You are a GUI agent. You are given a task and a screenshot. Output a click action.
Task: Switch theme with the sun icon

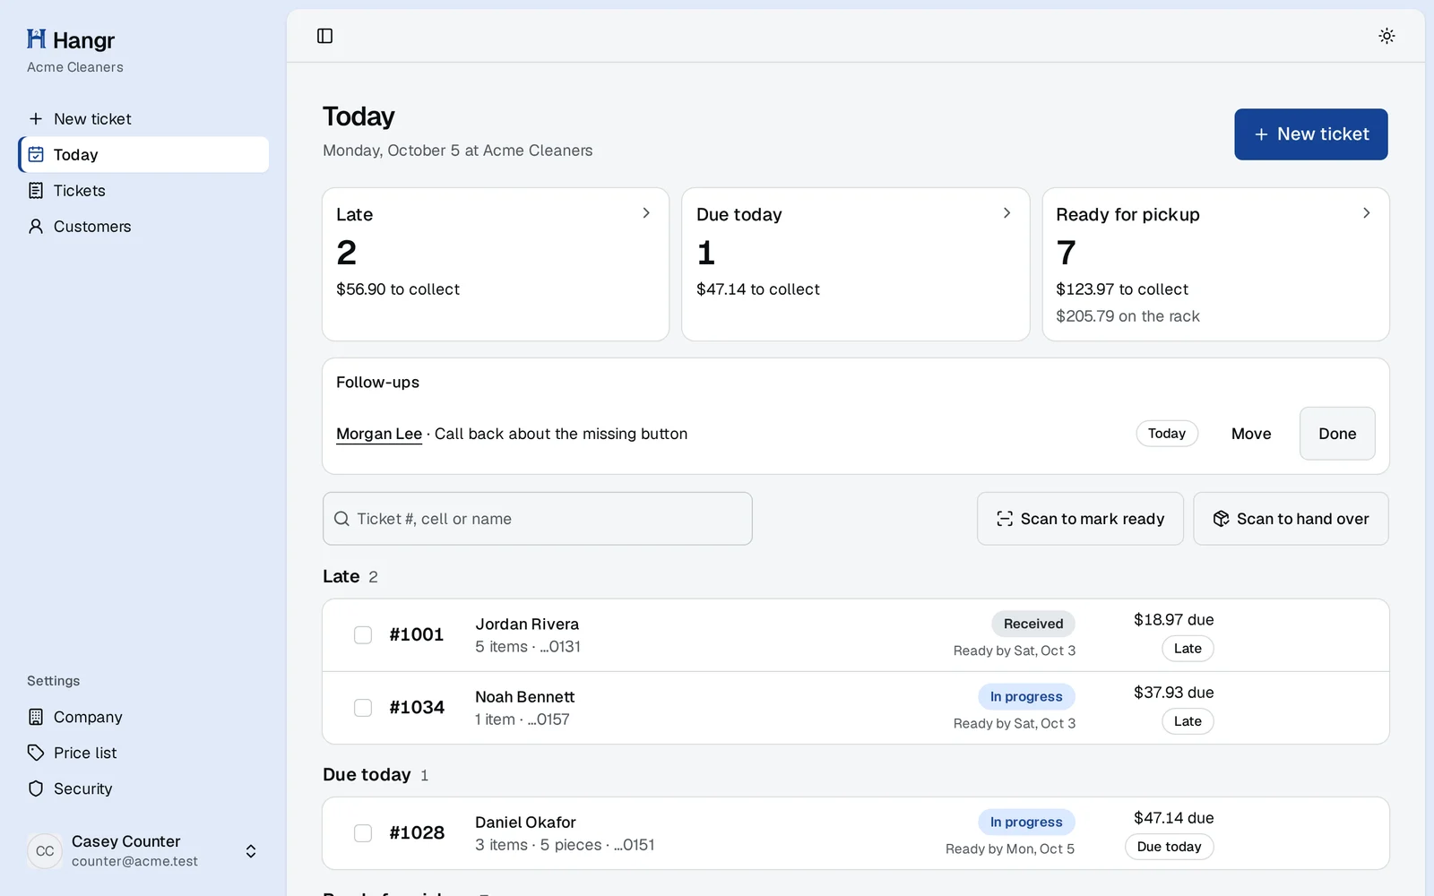[1386, 36]
